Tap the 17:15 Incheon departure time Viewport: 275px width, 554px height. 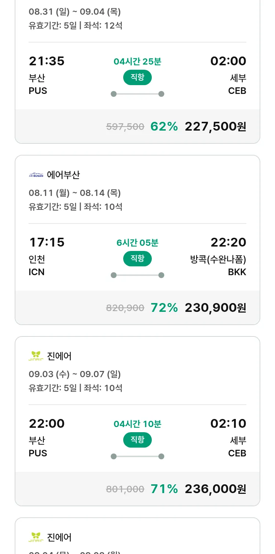point(47,243)
